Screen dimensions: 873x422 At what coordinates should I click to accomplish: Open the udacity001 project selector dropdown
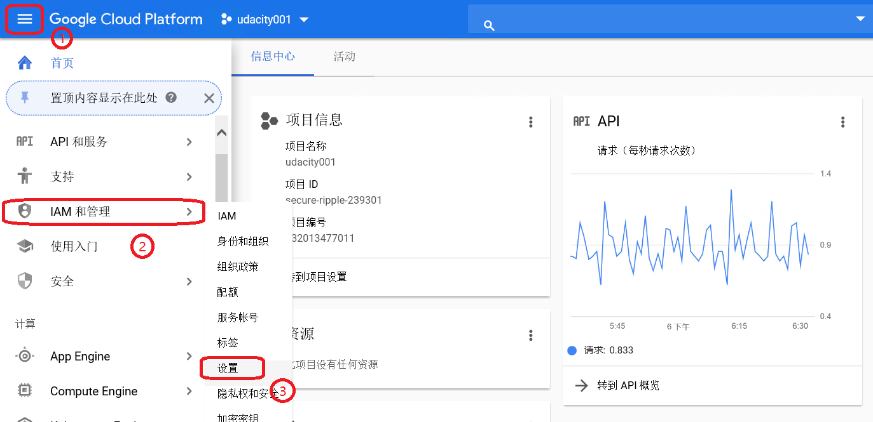click(265, 20)
